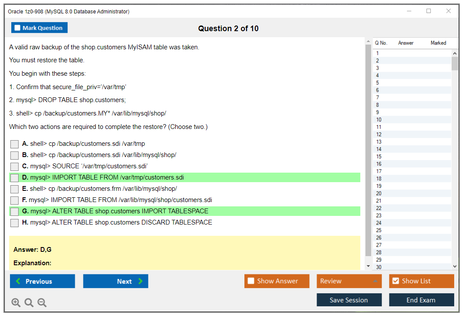465x318 pixels.
Task: Click End Exam to finish
Action: click(x=421, y=300)
